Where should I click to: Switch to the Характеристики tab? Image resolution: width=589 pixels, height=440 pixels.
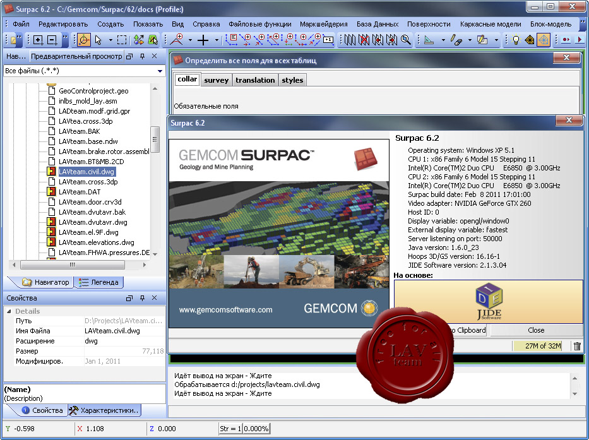(x=105, y=410)
